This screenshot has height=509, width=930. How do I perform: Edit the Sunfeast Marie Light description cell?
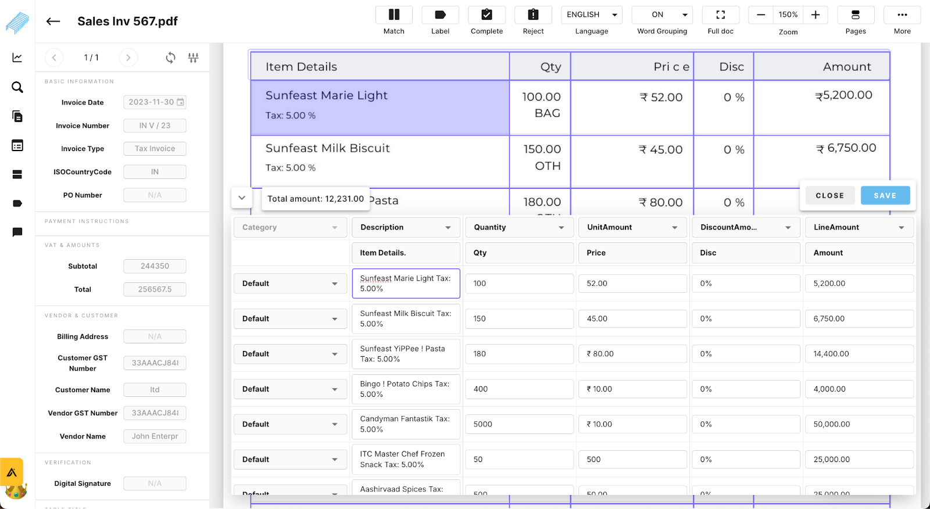pyautogui.click(x=406, y=284)
